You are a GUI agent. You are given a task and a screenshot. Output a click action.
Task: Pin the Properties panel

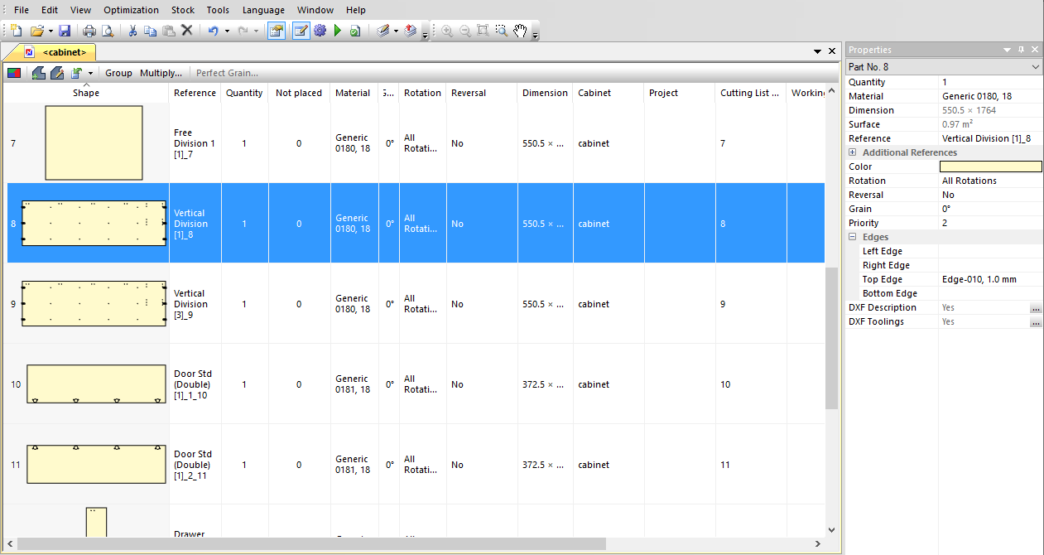point(1021,50)
